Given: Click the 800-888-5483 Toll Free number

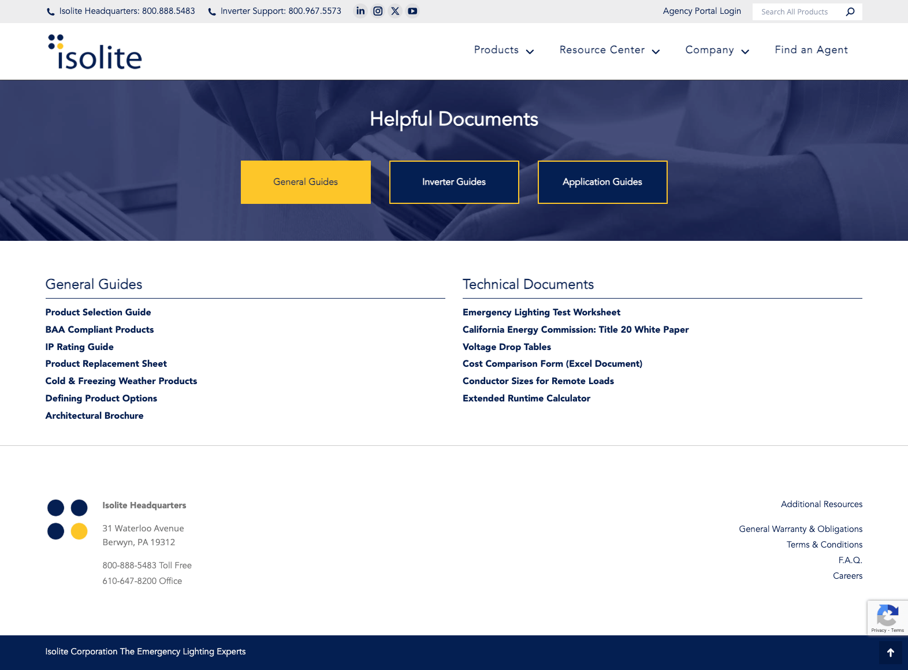Looking at the screenshot, I should tap(147, 565).
